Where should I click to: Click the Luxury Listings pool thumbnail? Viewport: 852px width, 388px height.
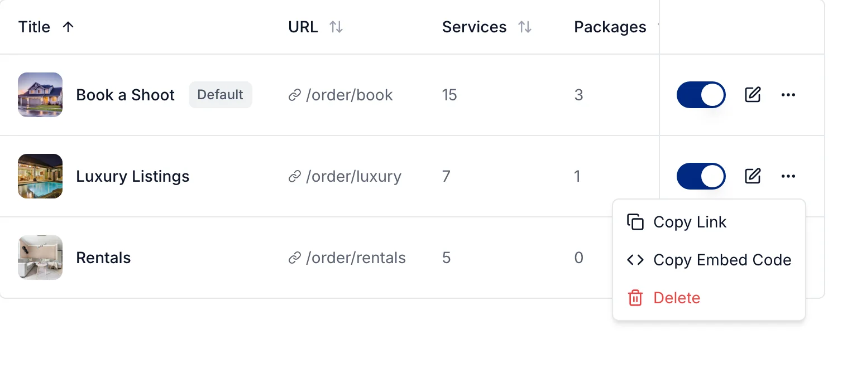point(40,176)
